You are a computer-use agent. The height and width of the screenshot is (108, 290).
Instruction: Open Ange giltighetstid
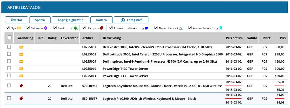[x=71, y=20]
